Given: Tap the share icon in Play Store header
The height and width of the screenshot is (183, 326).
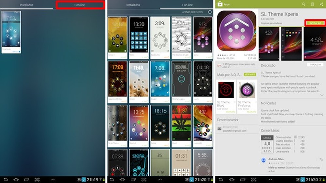Looking at the screenshot, I should click(x=321, y=4).
